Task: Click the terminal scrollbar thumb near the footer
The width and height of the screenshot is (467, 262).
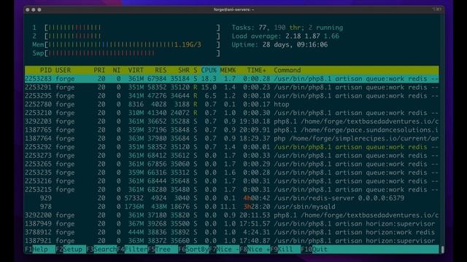Action: [443, 249]
